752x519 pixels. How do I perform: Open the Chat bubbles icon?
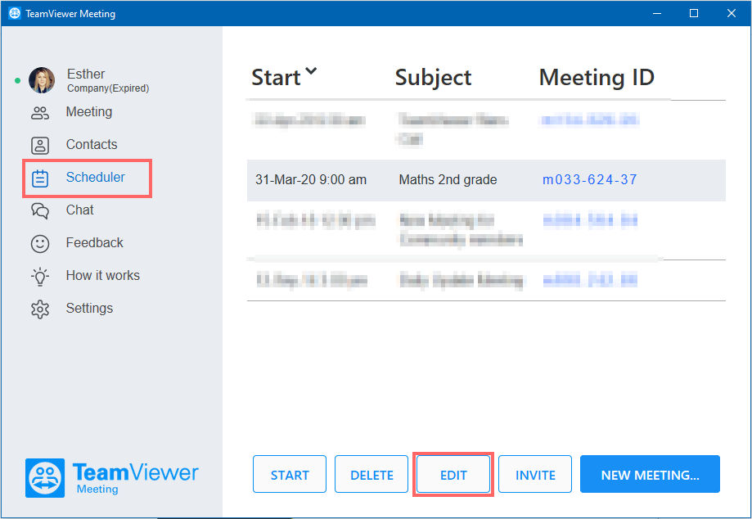pos(40,210)
